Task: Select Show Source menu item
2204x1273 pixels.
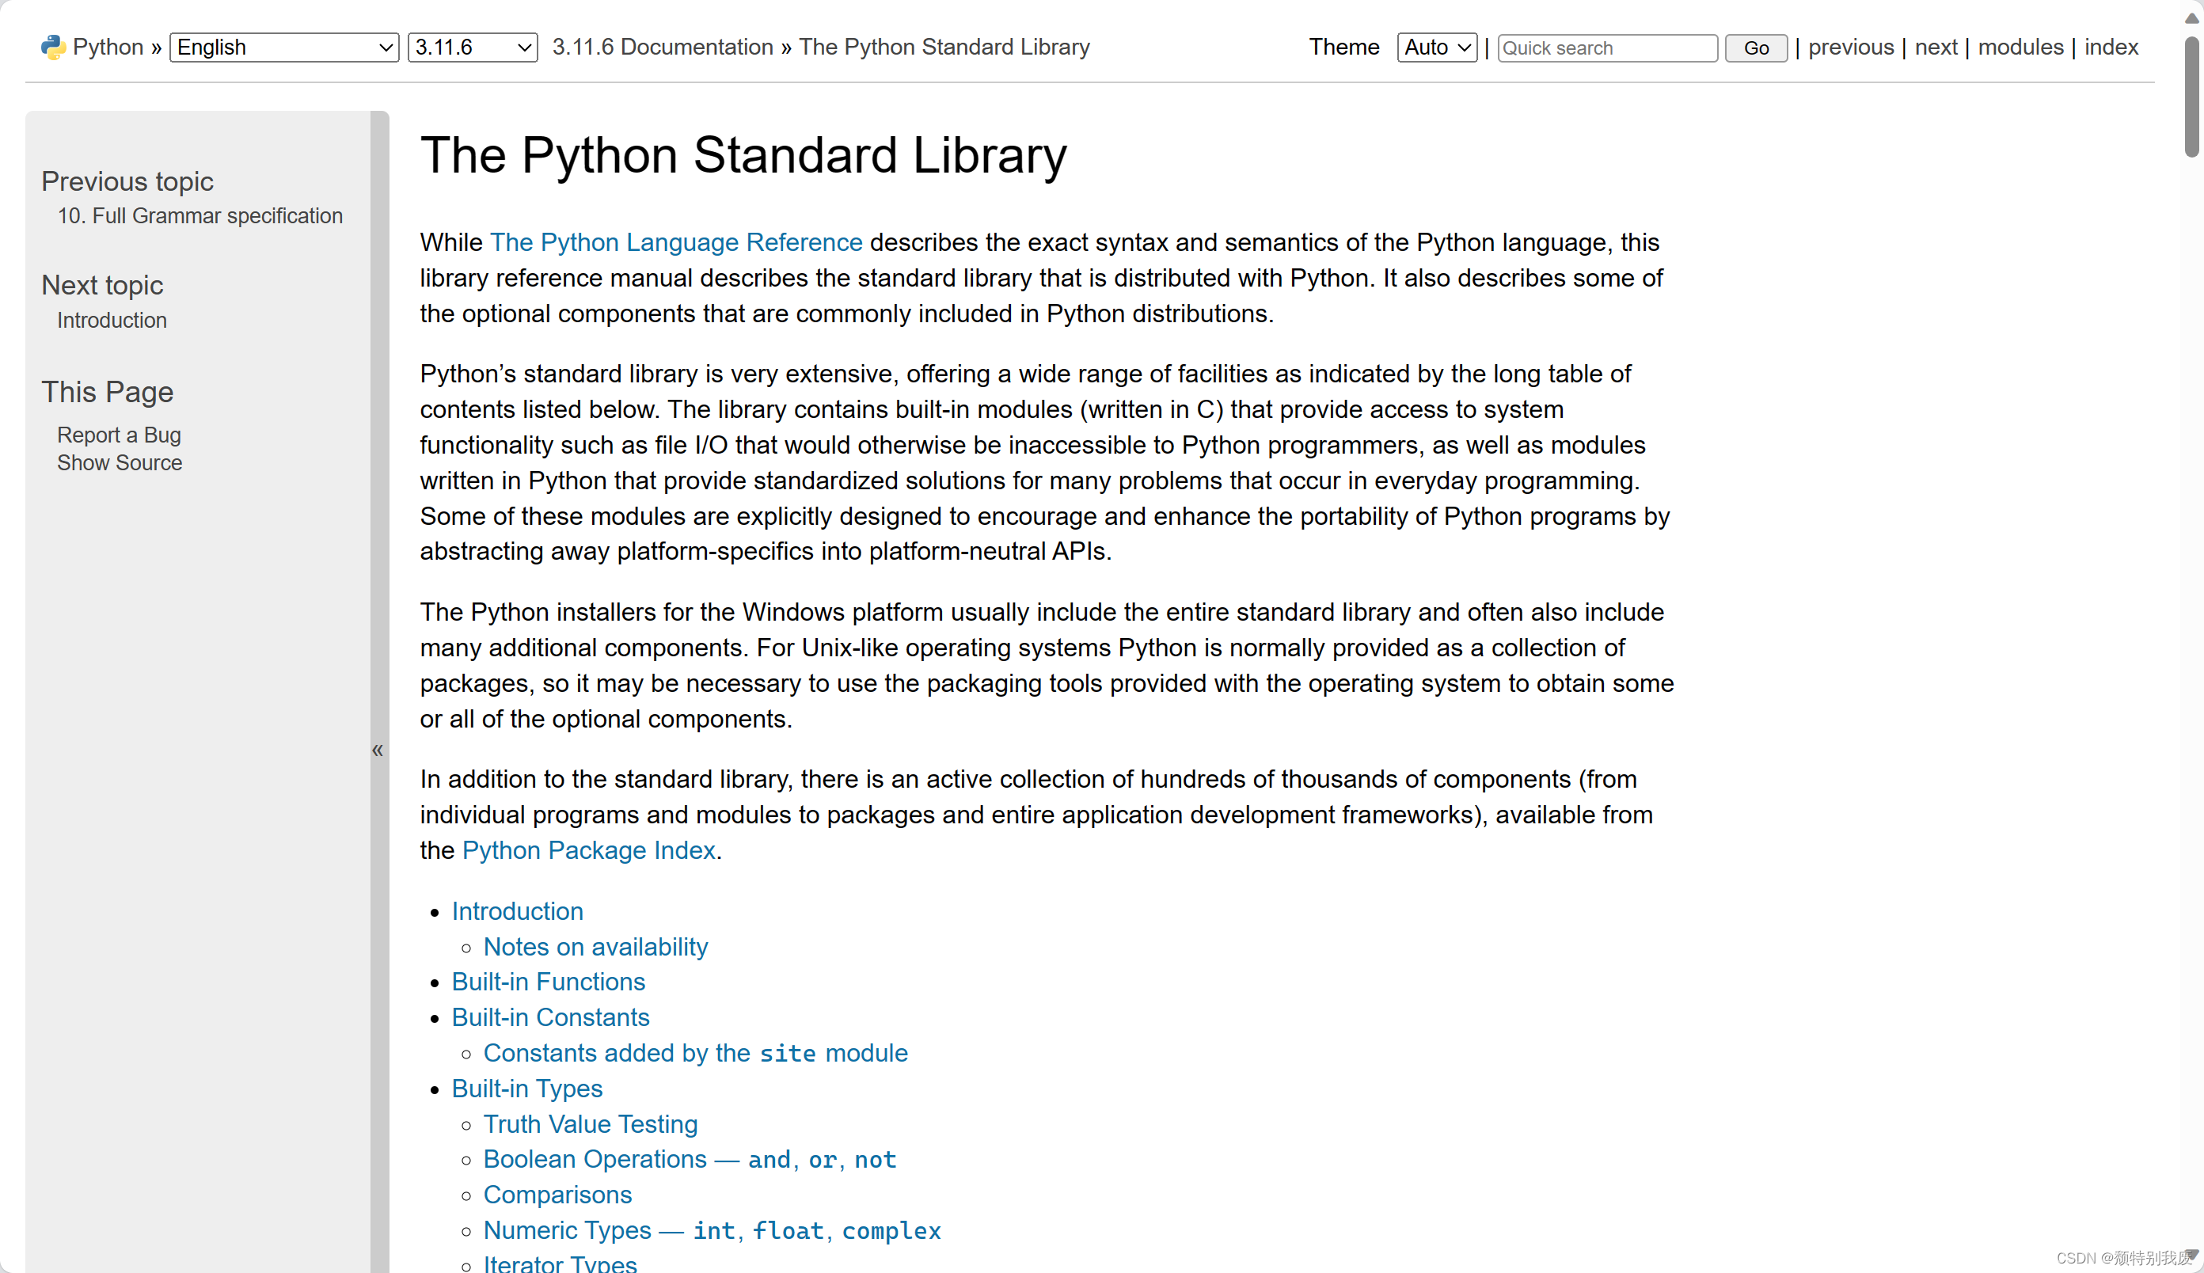Action: [120, 461]
